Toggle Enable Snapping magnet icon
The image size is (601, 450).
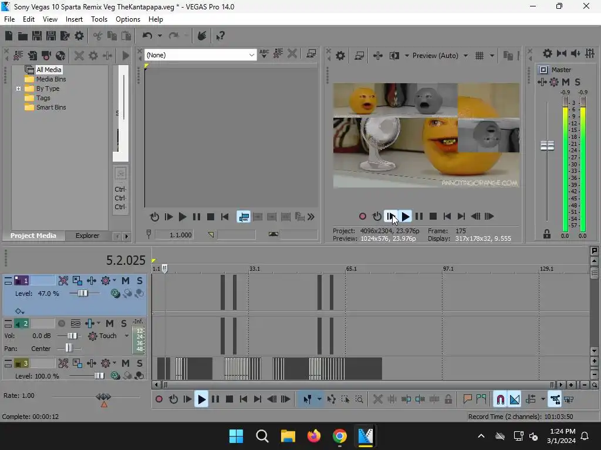[500, 400]
